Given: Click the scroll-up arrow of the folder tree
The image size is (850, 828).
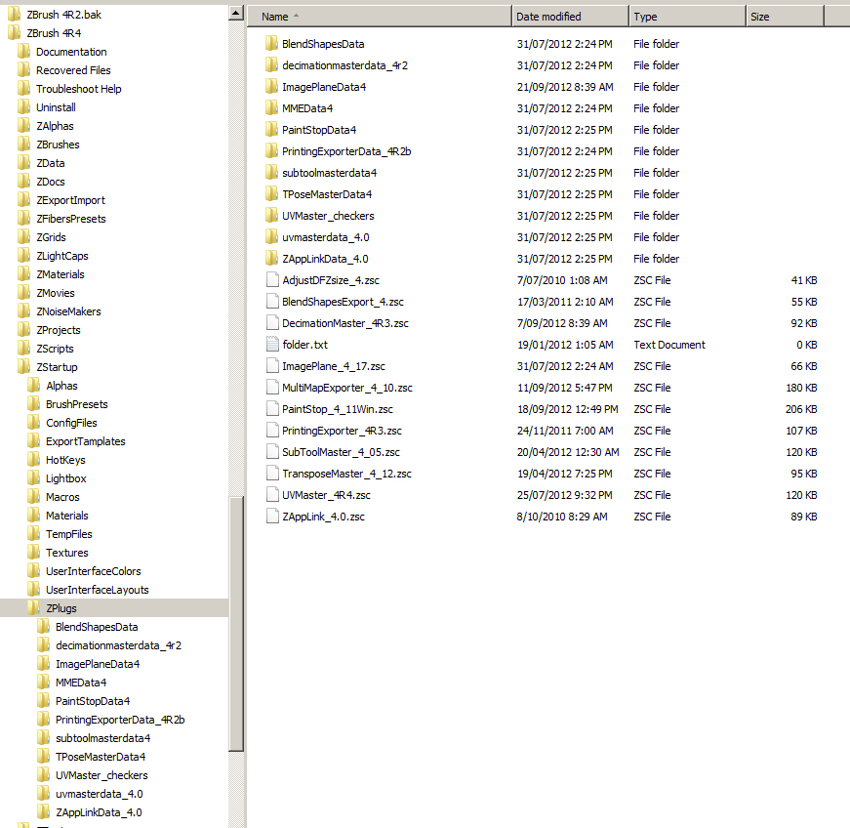Looking at the screenshot, I should 236,13.
